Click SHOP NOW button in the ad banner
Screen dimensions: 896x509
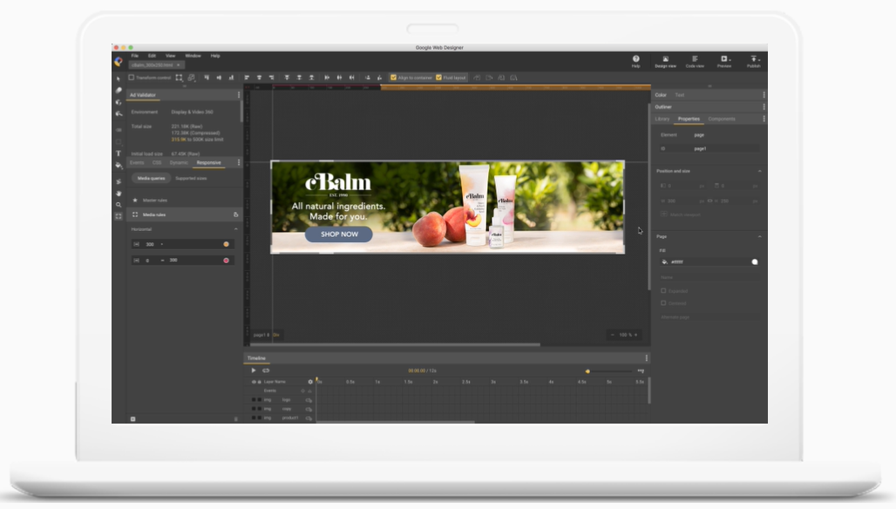point(339,234)
